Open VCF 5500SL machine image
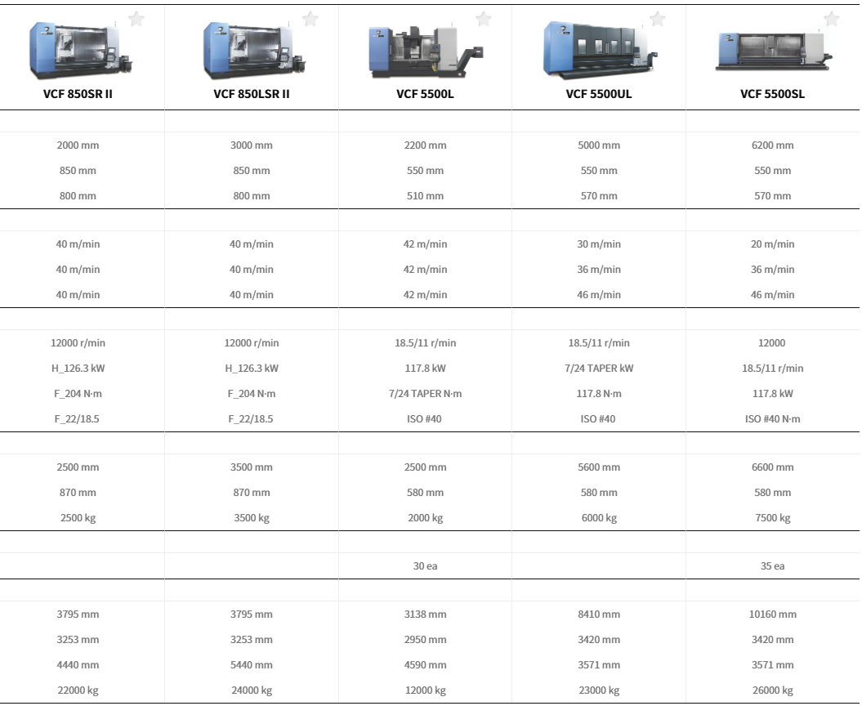This screenshot has height=706, width=862. [x=774, y=51]
